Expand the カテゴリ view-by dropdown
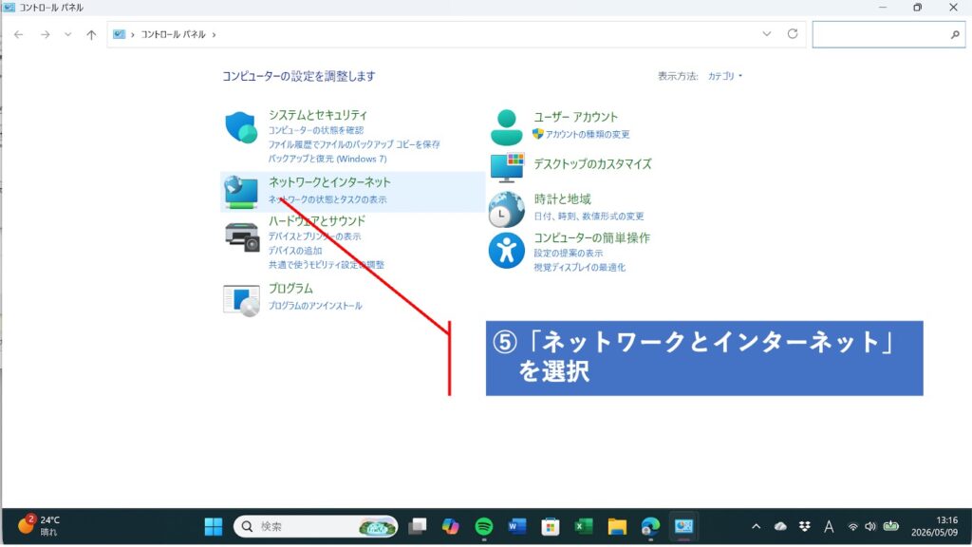The image size is (972, 547). tap(724, 76)
